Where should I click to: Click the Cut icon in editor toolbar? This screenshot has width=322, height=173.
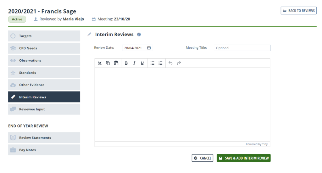[100, 63]
